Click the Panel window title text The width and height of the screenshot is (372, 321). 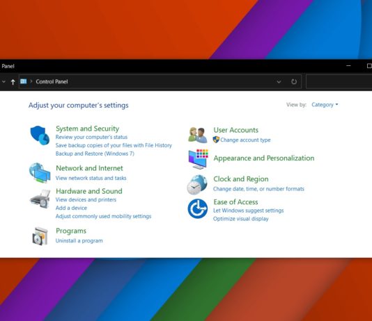pyautogui.click(x=8, y=66)
